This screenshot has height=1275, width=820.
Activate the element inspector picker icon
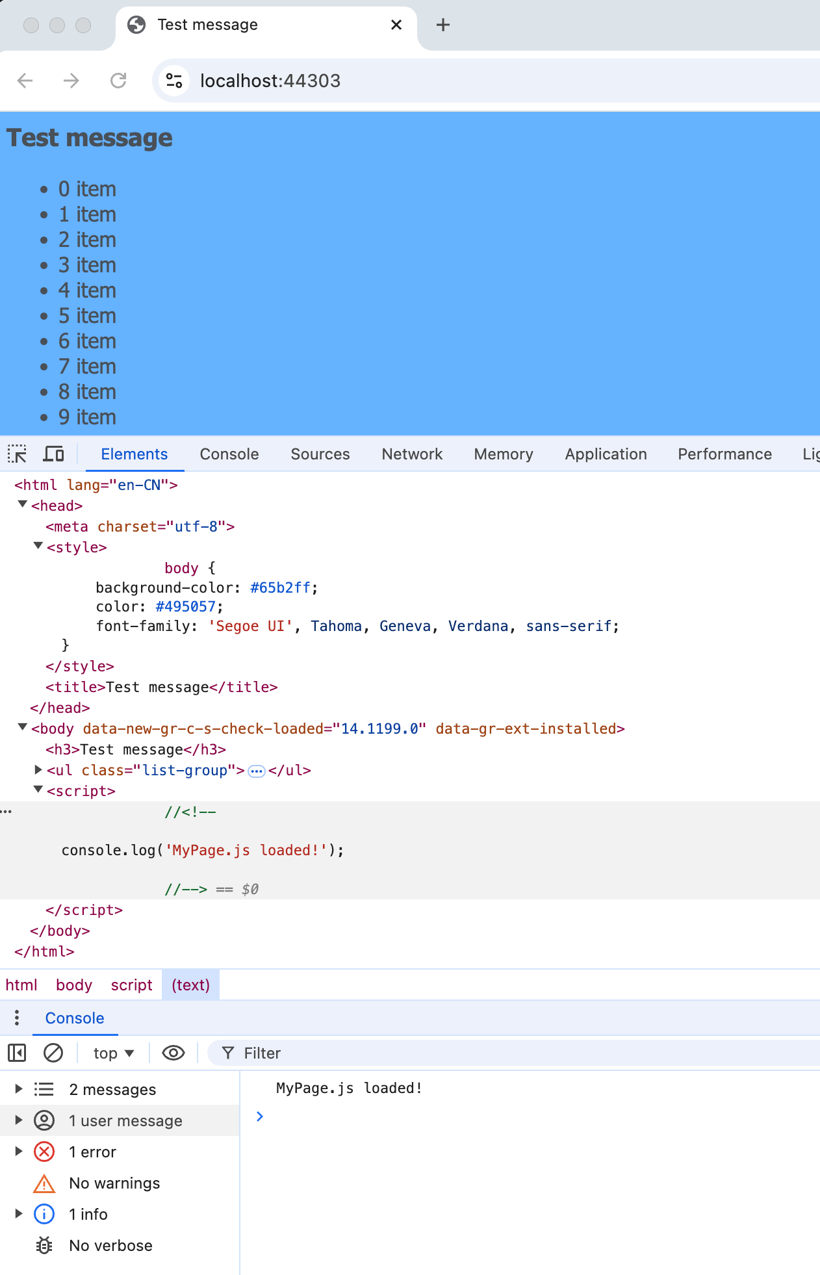pyautogui.click(x=17, y=454)
